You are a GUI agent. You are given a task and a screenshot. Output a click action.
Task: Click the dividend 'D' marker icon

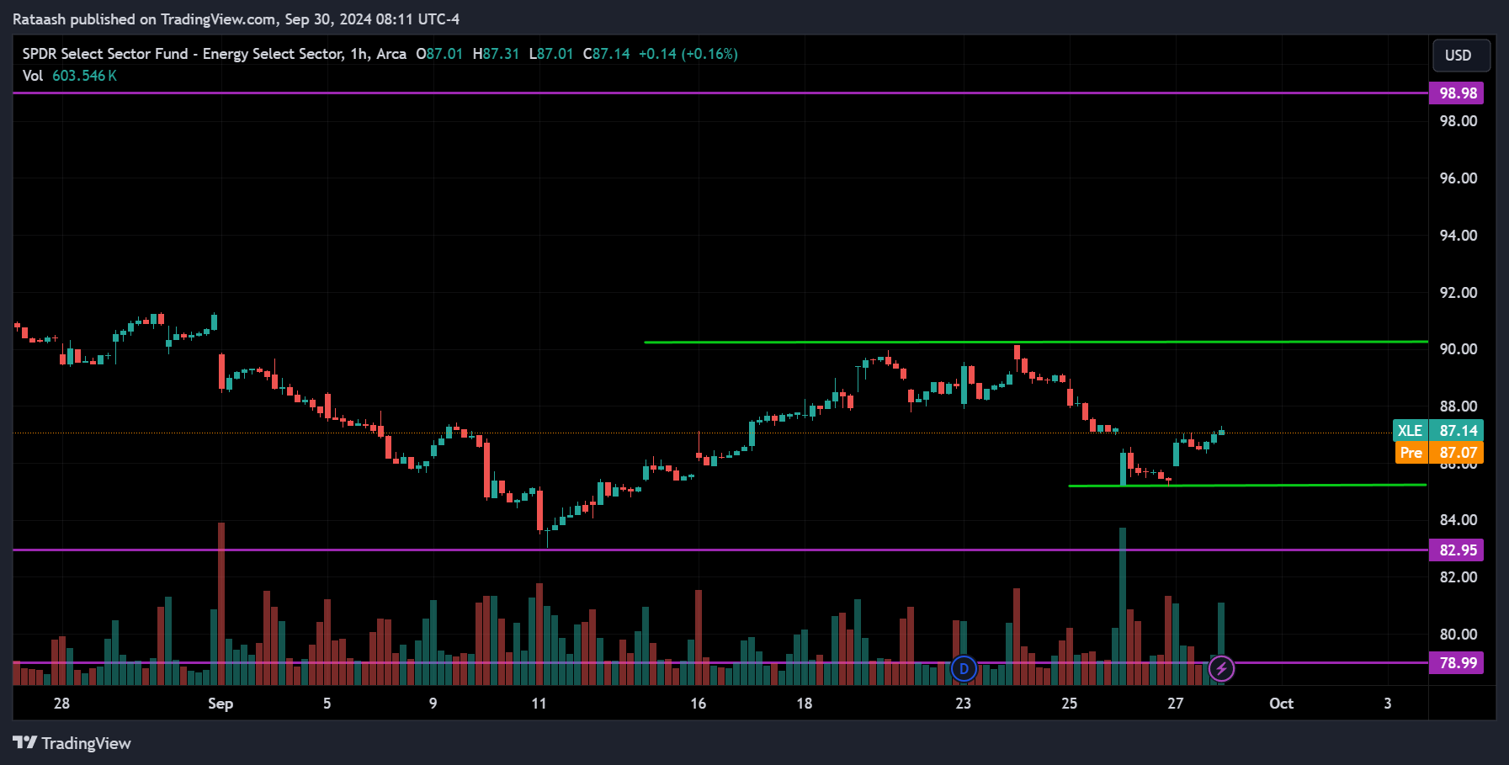point(964,669)
